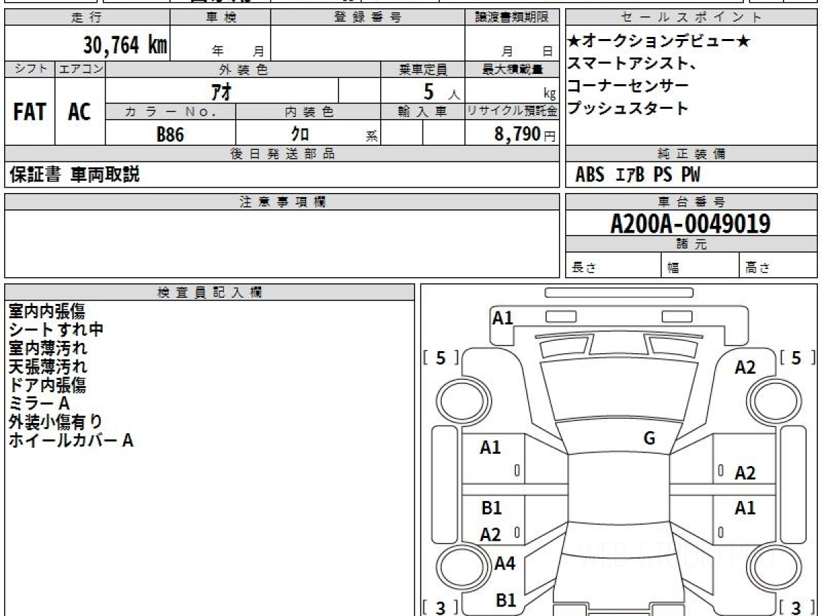The image size is (822, 616).
Task: Click the mileage value 30,764 km
Action: [125, 45]
